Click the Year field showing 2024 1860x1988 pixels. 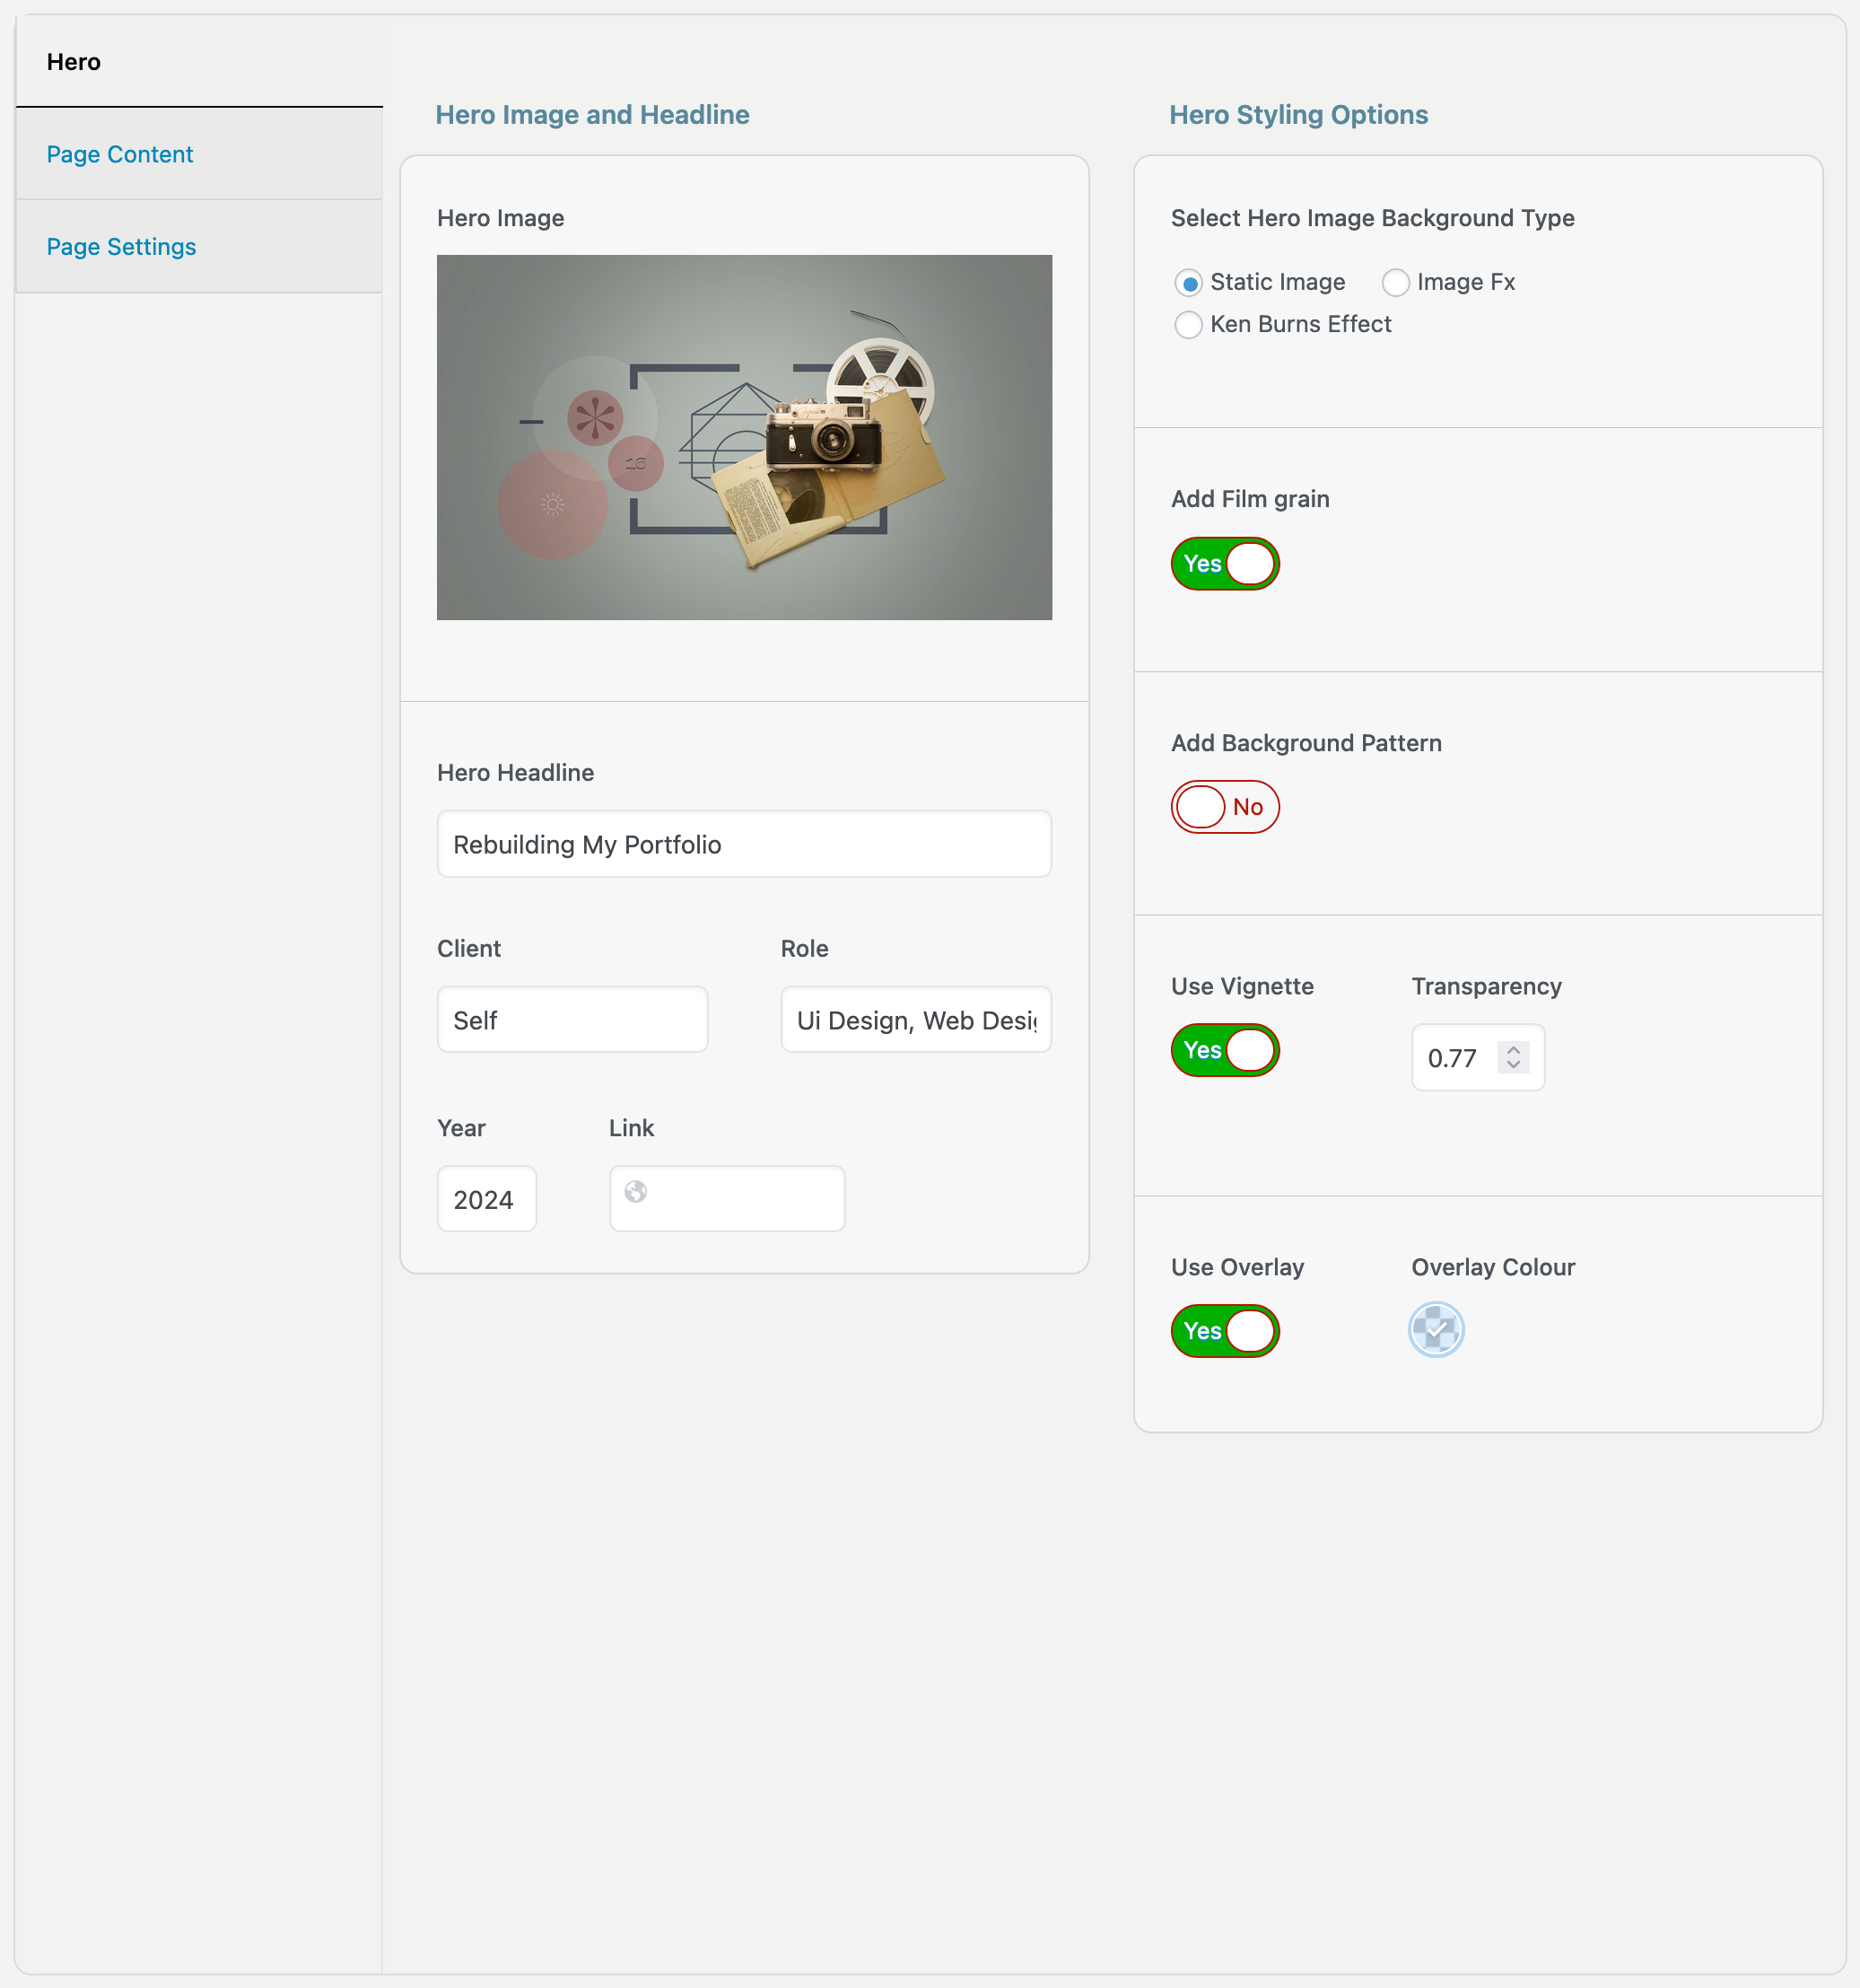click(486, 1199)
